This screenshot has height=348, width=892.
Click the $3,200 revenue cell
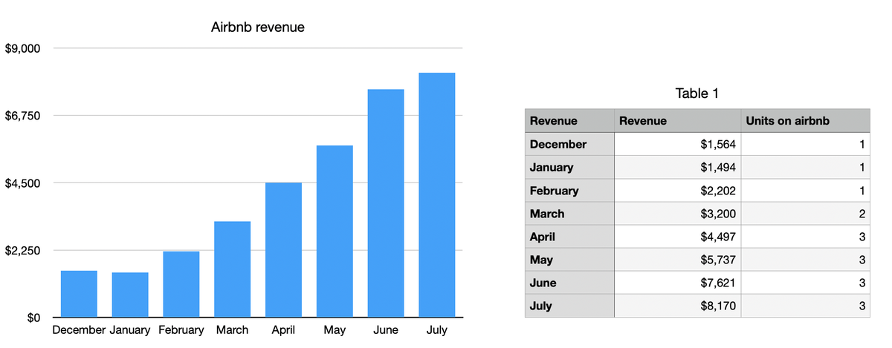(x=678, y=214)
